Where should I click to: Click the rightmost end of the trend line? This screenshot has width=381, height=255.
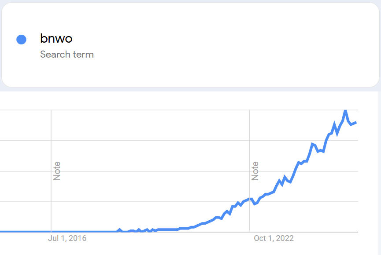click(x=356, y=123)
